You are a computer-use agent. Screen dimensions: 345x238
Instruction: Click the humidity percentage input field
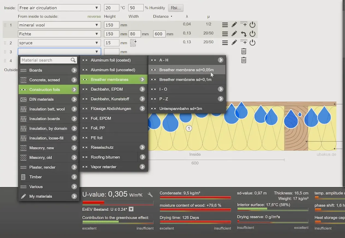[x=135, y=8]
